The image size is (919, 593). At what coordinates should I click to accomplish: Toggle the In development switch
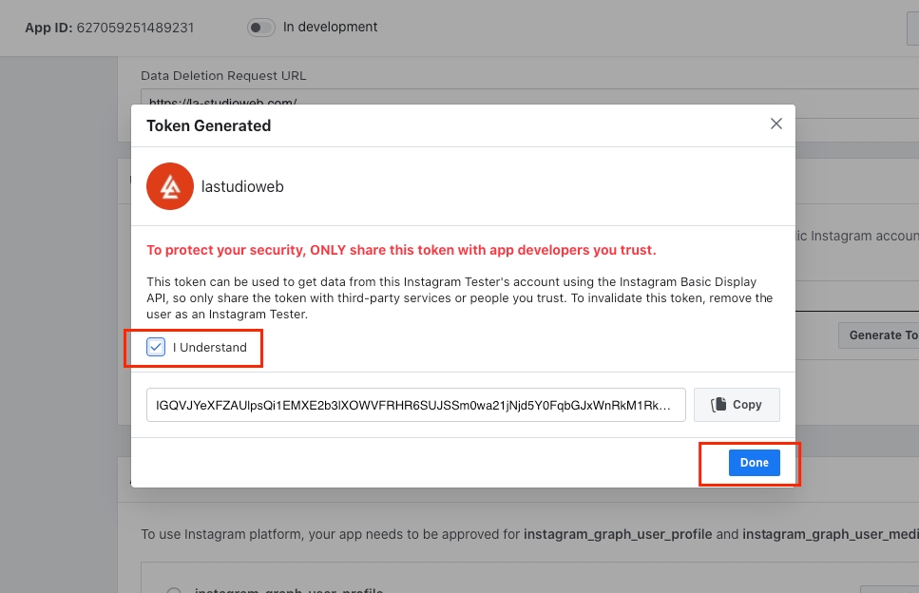click(261, 28)
